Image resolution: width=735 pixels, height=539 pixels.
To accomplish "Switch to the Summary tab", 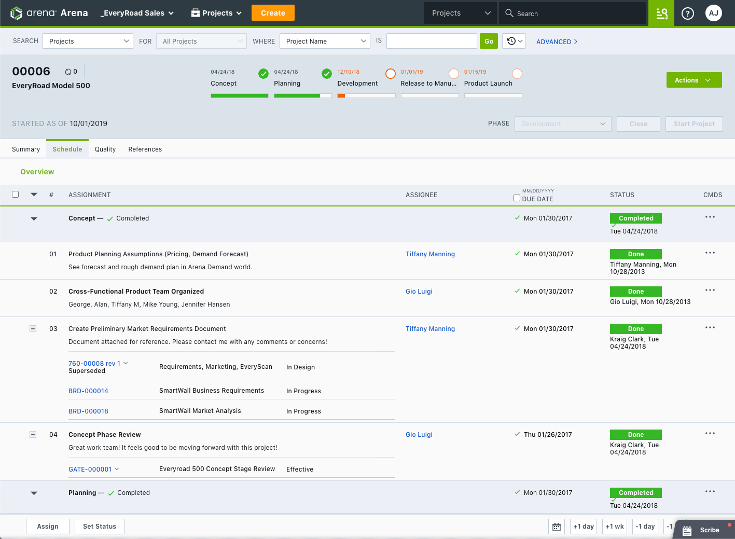I will [x=26, y=149].
